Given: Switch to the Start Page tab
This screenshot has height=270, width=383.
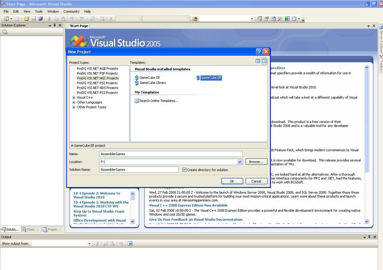Looking at the screenshot, I should point(79,26).
